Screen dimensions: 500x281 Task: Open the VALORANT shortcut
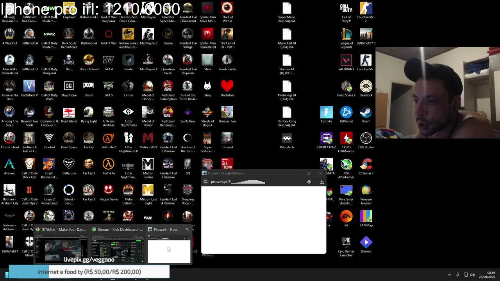coord(346,62)
